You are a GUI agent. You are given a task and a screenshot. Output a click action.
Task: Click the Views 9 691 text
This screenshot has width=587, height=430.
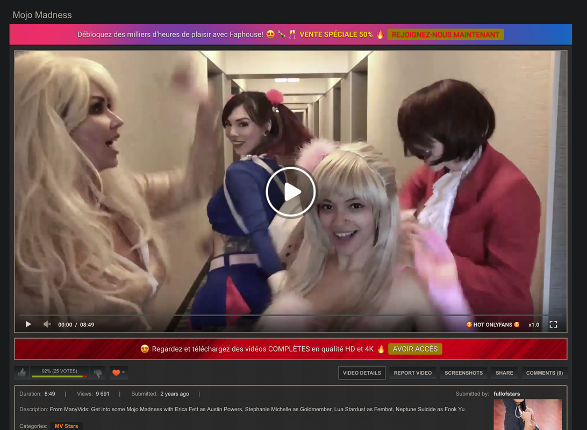(93, 393)
